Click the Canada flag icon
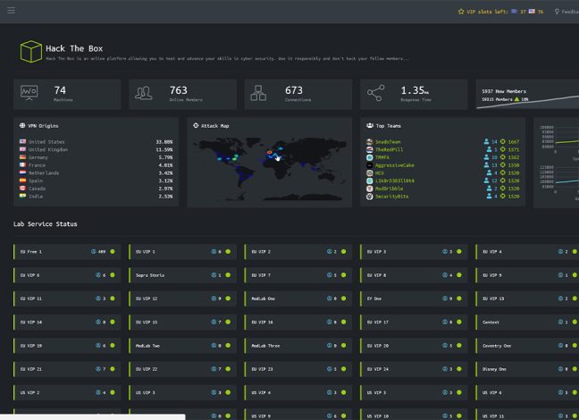Viewport: 579px width, 420px height. (x=23, y=188)
